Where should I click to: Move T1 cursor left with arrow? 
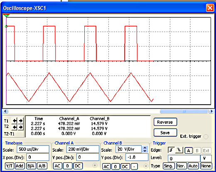click(x=15, y=121)
